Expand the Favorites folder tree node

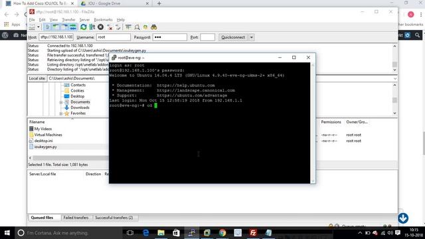click(x=61, y=114)
